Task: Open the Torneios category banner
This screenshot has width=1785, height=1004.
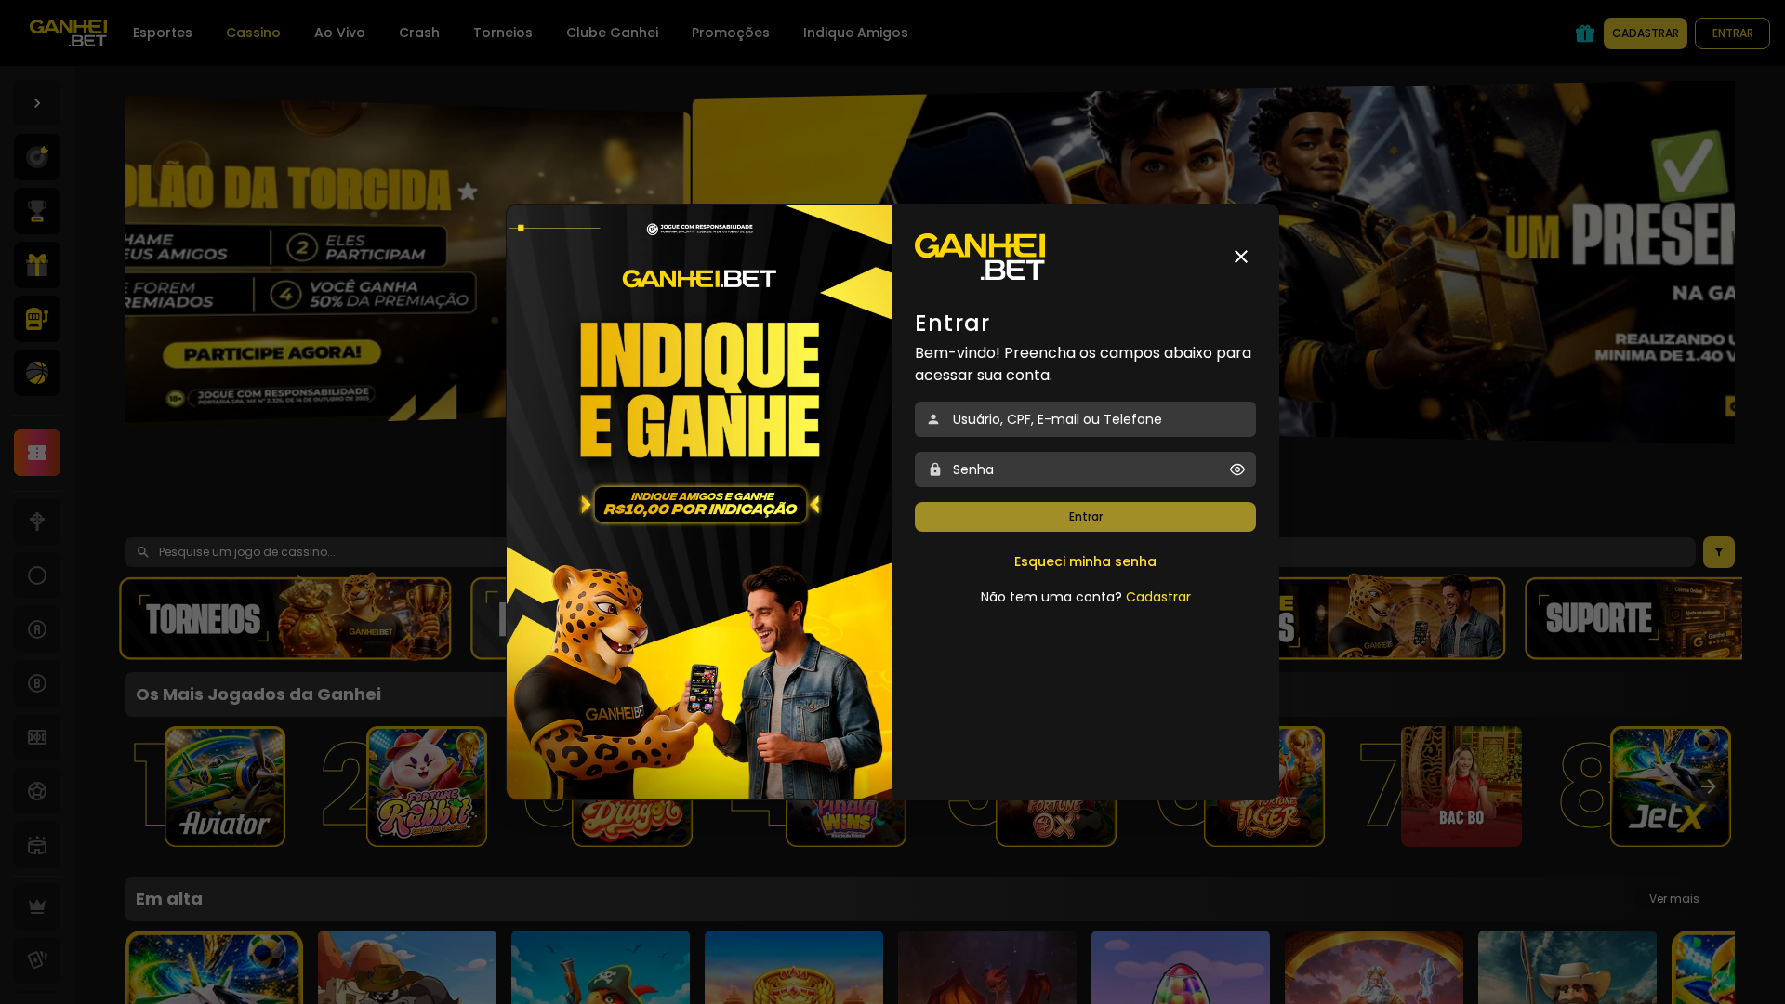Action: tap(285, 618)
